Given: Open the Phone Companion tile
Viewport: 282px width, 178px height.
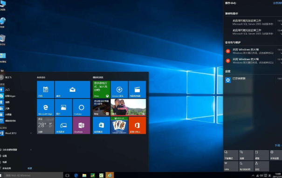Looking at the screenshot, I should (63, 125).
